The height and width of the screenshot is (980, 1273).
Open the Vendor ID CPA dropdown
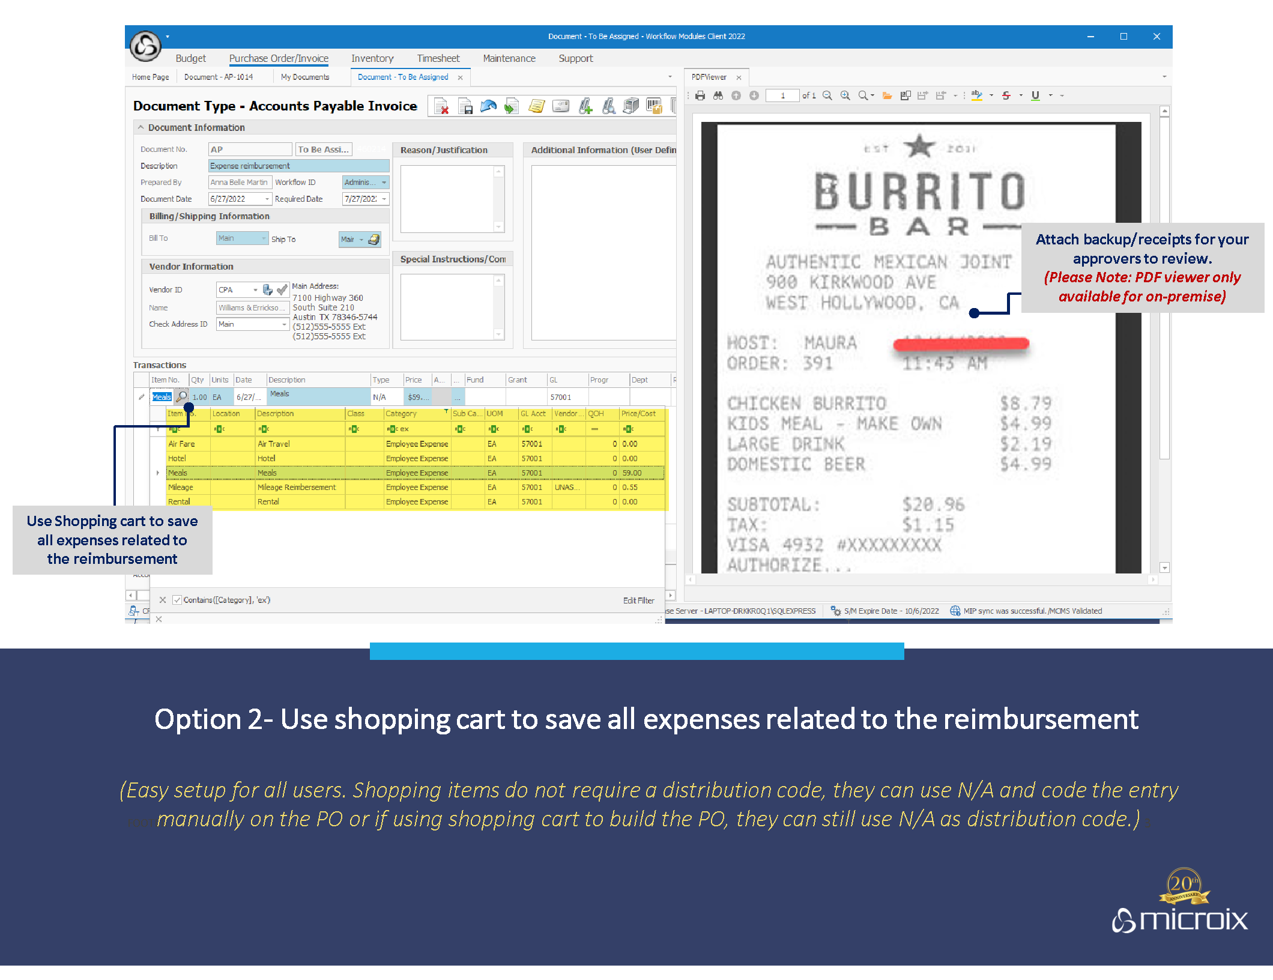tap(255, 290)
